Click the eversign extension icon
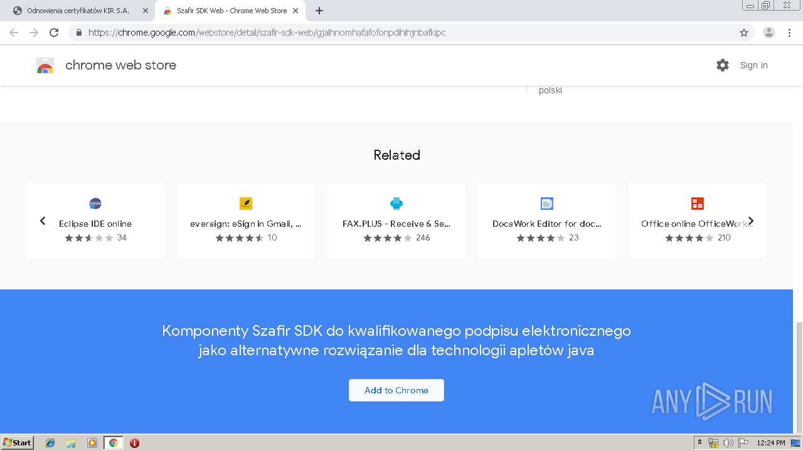The image size is (803, 451). pos(246,204)
